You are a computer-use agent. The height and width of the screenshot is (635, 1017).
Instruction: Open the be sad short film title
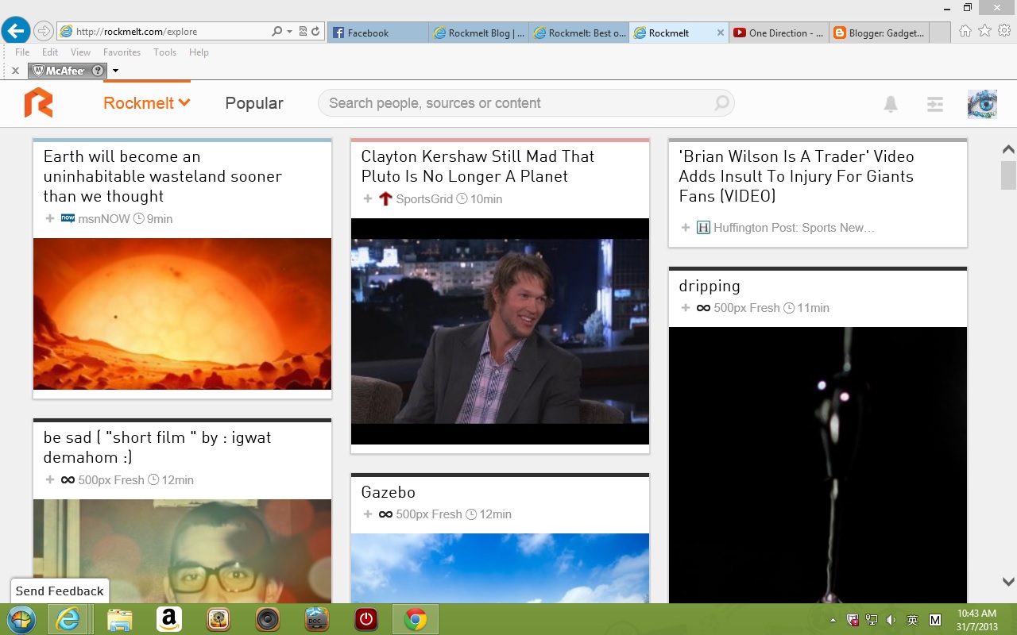coord(157,447)
